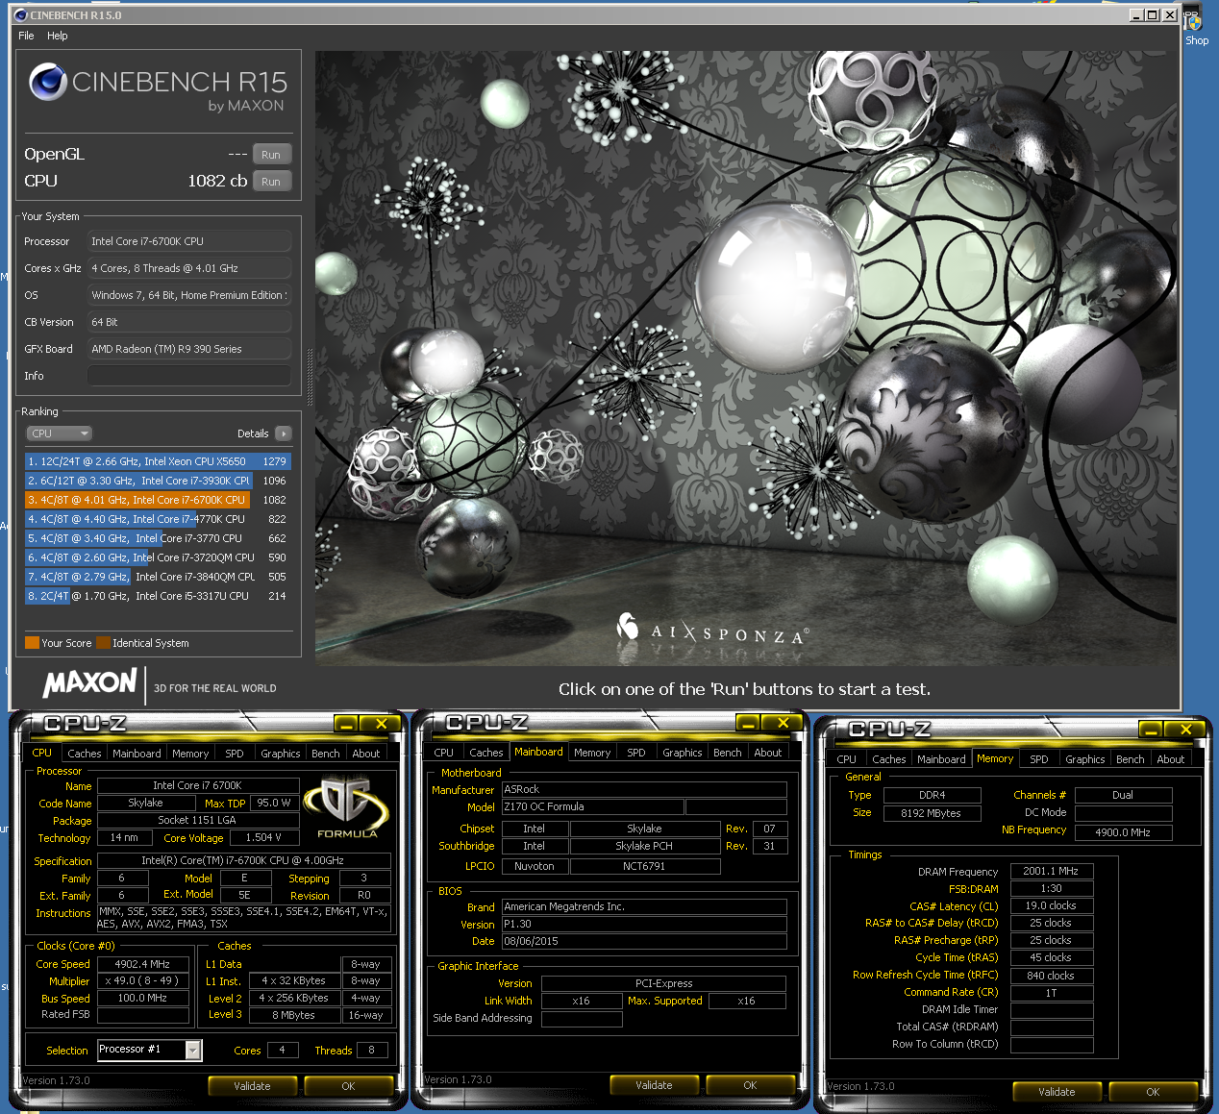Click the Cinebench R15 logo sphere

[48, 83]
